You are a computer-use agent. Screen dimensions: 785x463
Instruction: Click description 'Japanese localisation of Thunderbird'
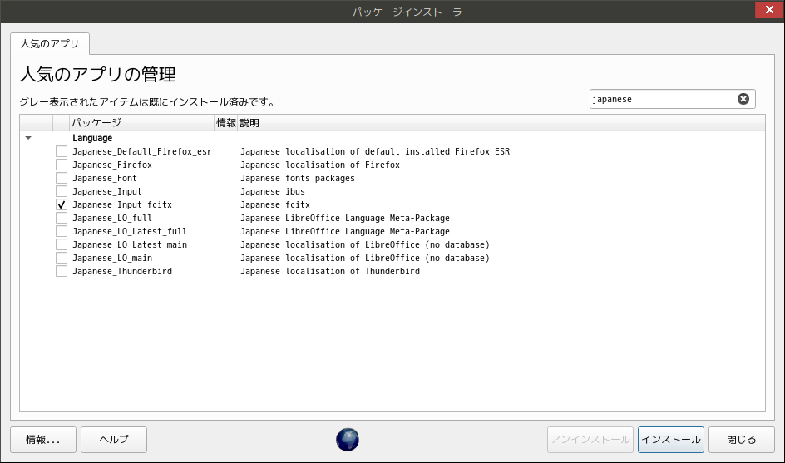pos(330,271)
